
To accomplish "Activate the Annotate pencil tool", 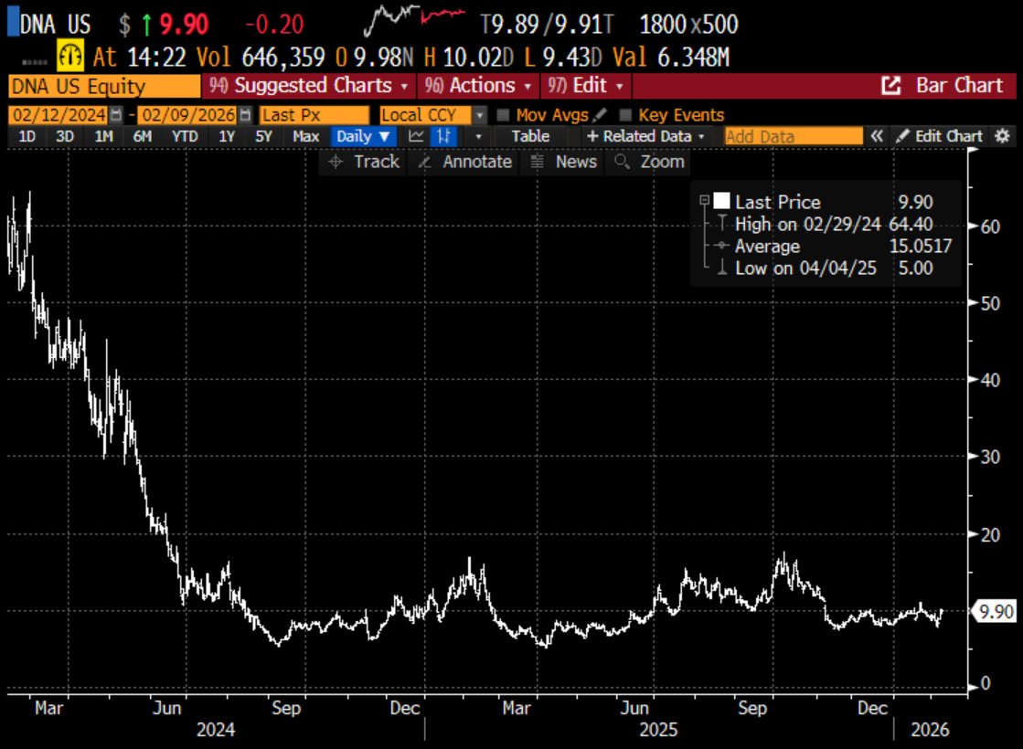I will tap(465, 162).
